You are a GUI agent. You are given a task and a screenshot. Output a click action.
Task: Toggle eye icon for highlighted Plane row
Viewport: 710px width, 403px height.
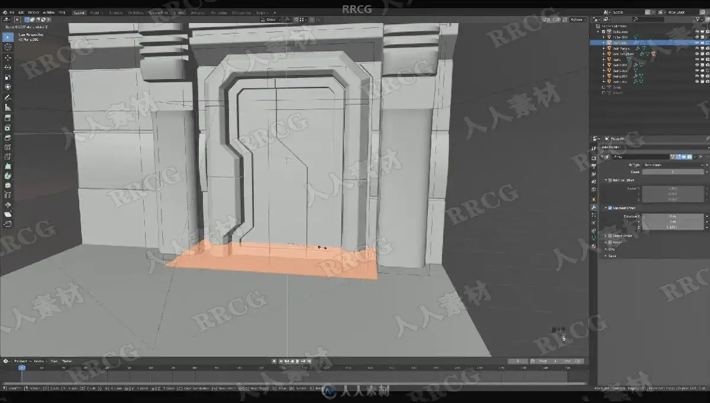[697, 43]
